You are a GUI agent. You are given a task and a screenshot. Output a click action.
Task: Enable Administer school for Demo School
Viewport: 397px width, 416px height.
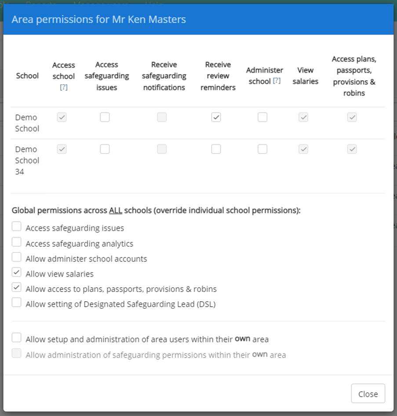[x=262, y=117]
